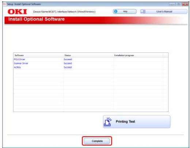Select the Scanner Driver row
190x148 pixels.
click(91, 63)
